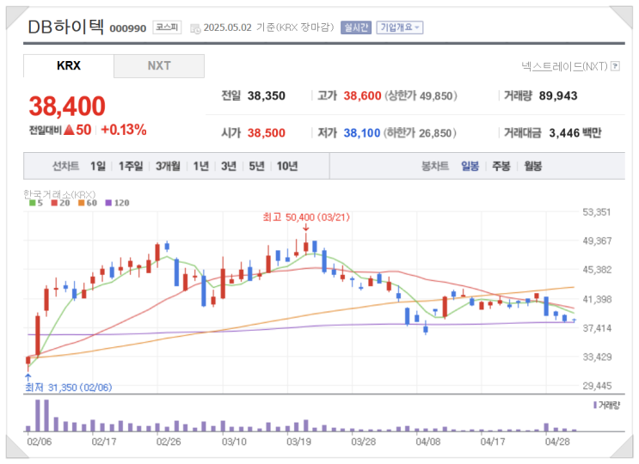Select the 1년 line chart period
The height and width of the screenshot is (464, 639).
(x=201, y=166)
